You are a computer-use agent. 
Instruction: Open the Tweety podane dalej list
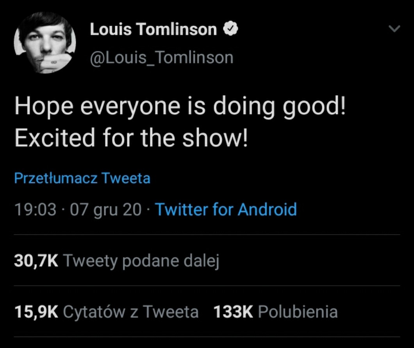tap(141, 261)
